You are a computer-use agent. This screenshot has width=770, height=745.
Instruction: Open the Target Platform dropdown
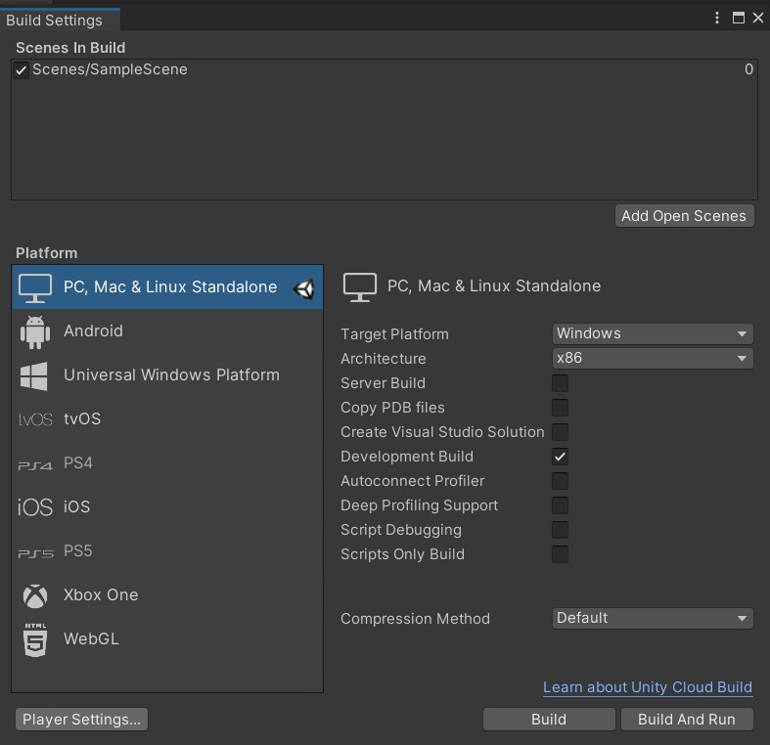(x=653, y=333)
